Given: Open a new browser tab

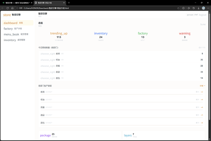Looking at the screenshot, I should click(69, 3).
